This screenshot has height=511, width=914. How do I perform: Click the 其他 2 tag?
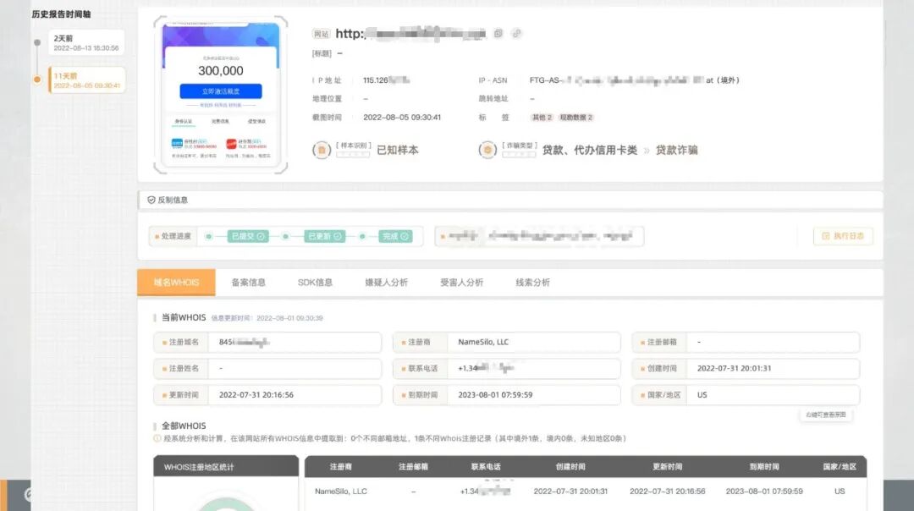coord(542,117)
